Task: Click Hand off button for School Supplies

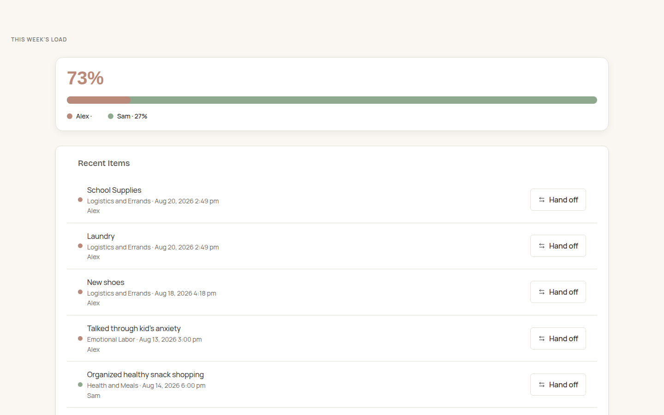Action: click(x=558, y=200)
